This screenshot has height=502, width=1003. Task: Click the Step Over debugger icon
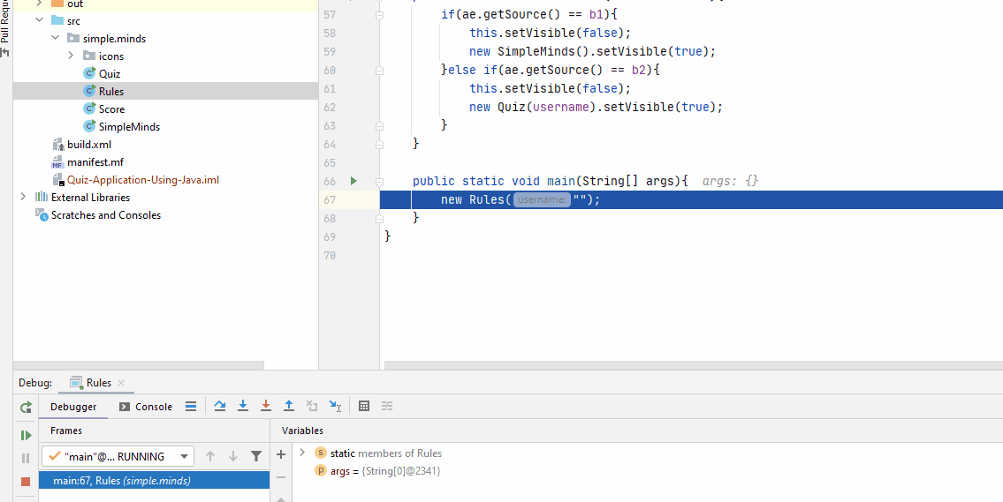coord(220,406)
